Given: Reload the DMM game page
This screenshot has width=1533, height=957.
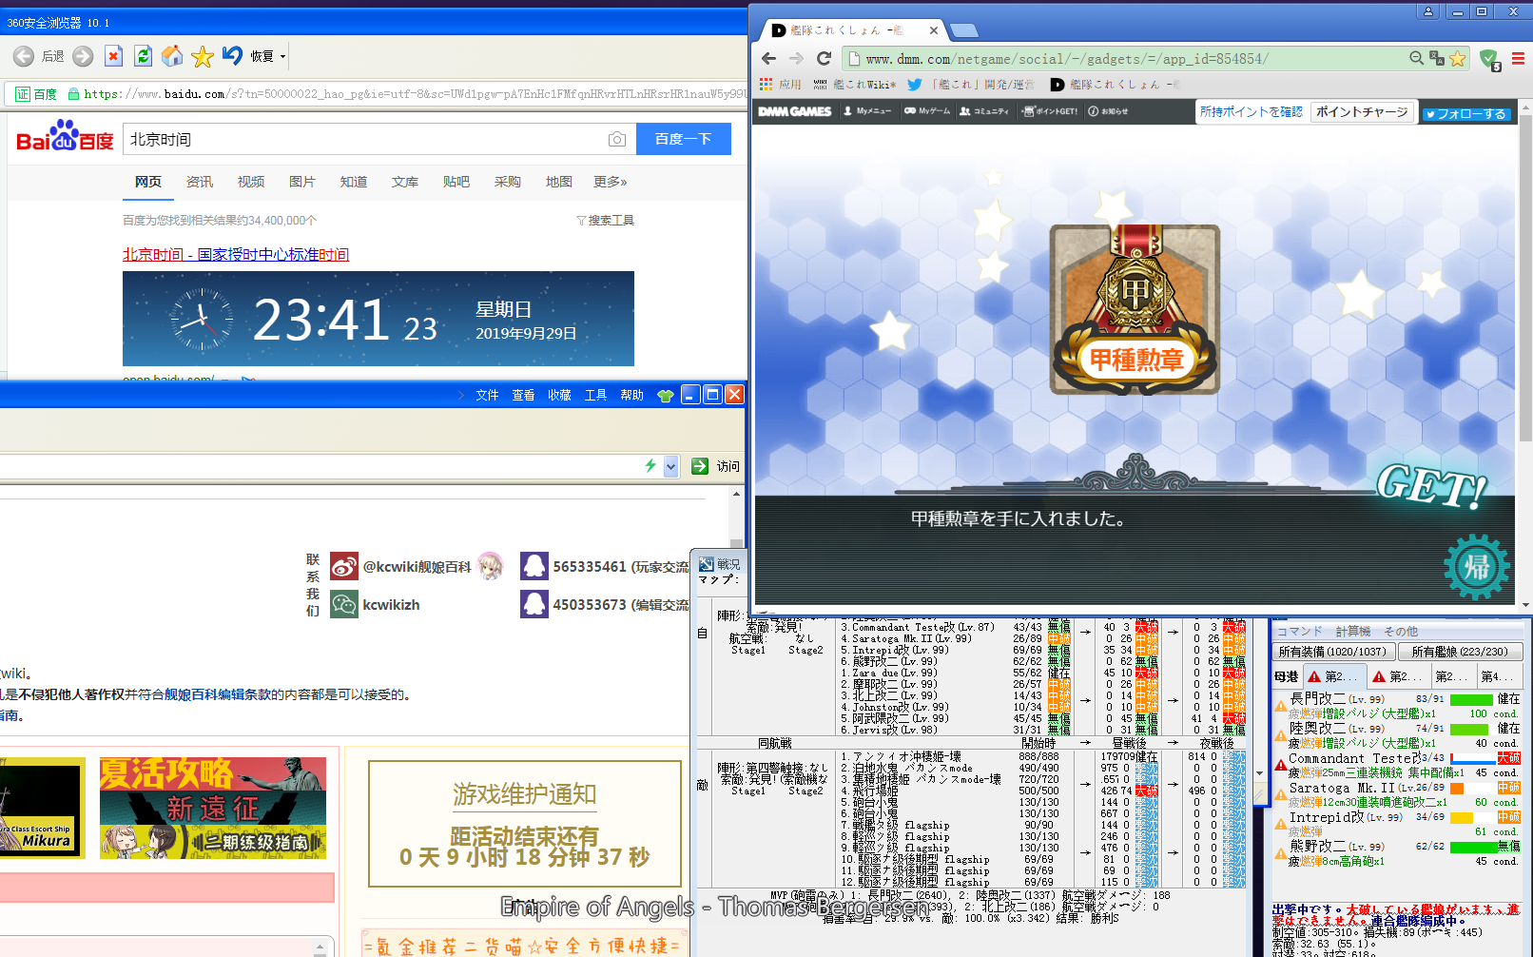Looking at the screenshot, I should click(x=824, y=58).
